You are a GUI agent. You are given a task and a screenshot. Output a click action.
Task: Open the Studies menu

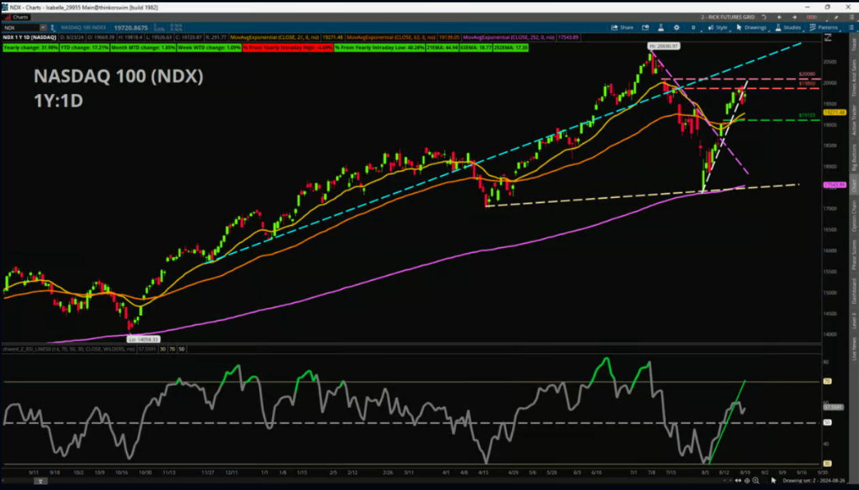[788, 27]
